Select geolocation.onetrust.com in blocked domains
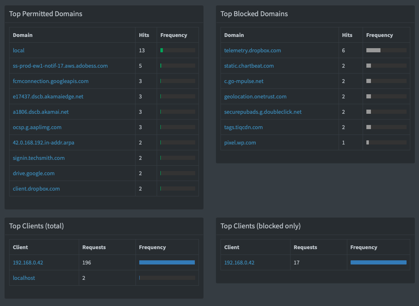419x306 pixels. click(255, 96)
